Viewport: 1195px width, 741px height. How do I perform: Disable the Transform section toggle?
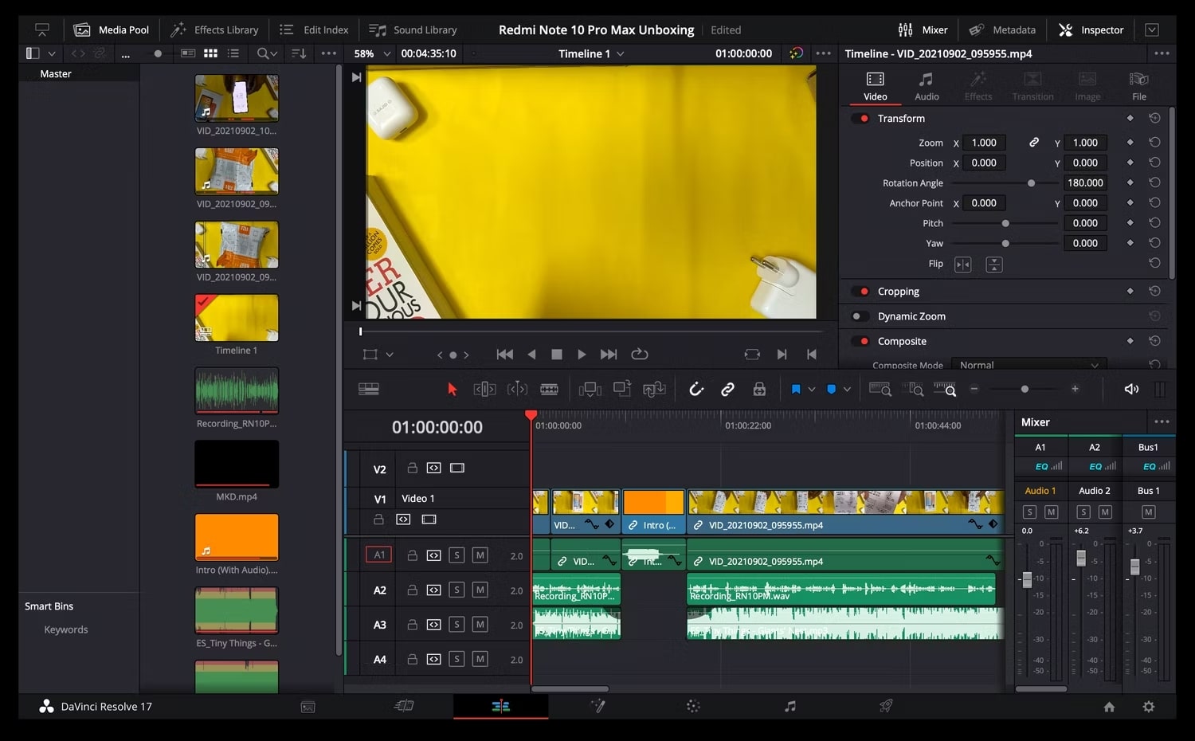pyautogui.click(x=861, y=118)
